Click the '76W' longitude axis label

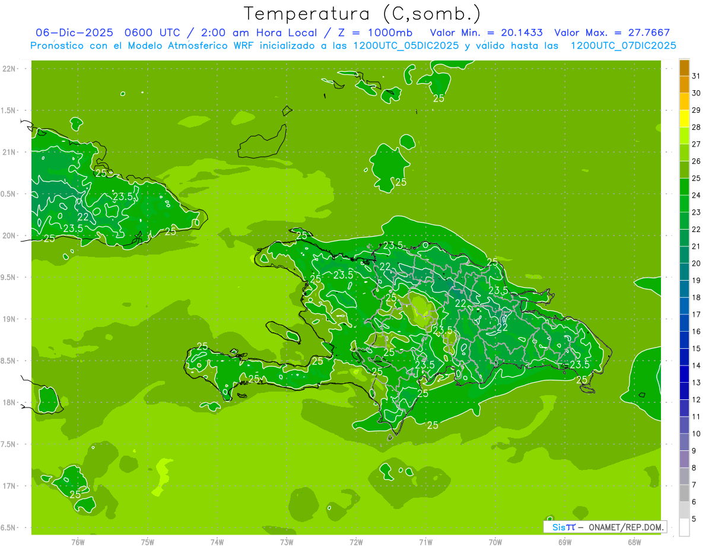tap(78, 542)
